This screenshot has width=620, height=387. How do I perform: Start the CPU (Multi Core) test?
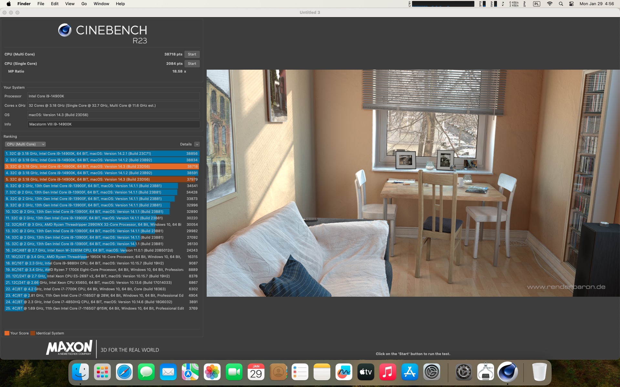pyautogui.click(x=192, y=54)
